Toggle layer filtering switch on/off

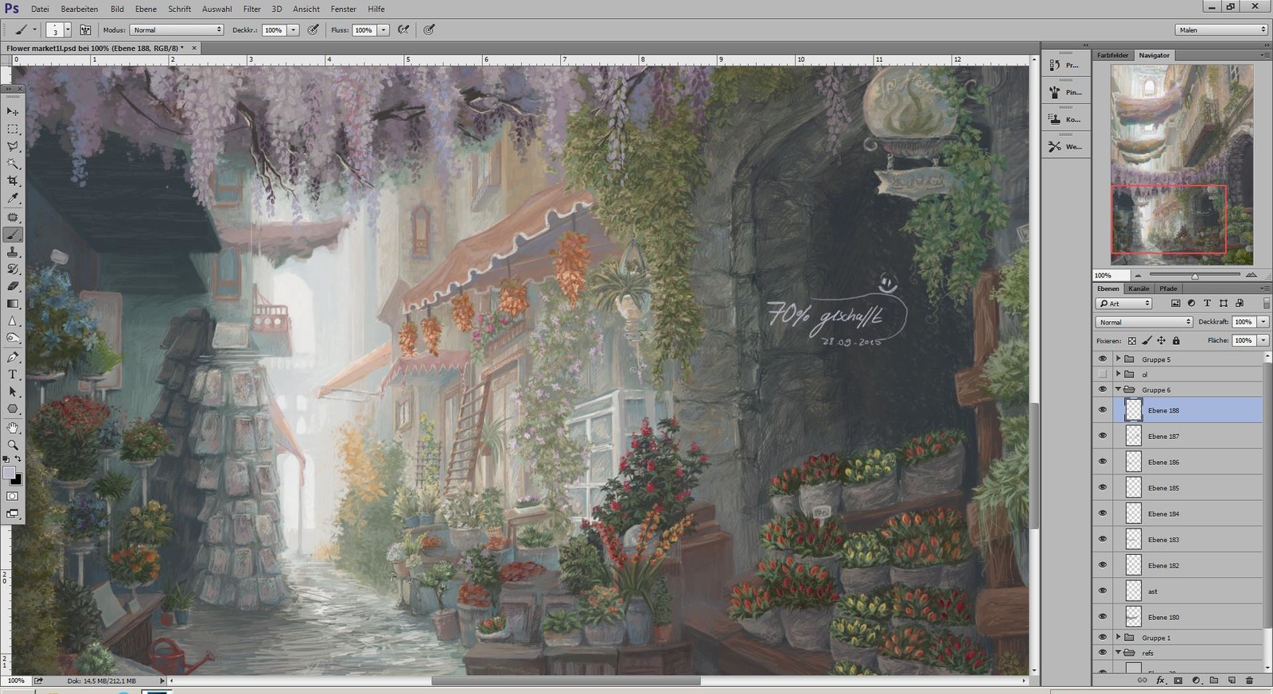pos(1266,304)
